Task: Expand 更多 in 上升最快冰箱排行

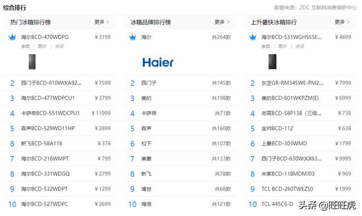Action: pyautogui.click(x=342, y=22)
